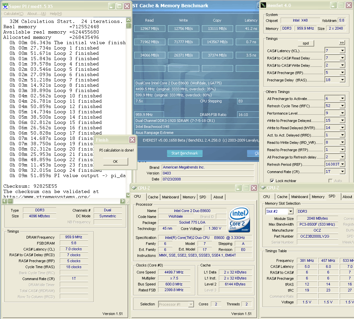
Task: Click the spd button in MemSet Timings
Action: coord(306,43)
